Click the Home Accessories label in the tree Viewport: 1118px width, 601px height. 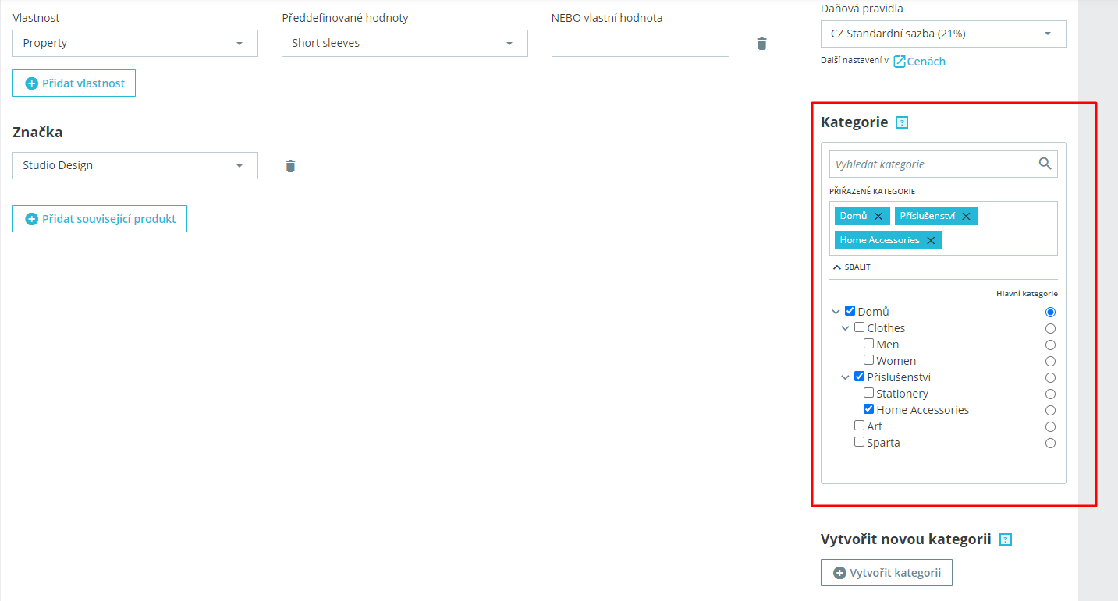[x=923, y=410]
